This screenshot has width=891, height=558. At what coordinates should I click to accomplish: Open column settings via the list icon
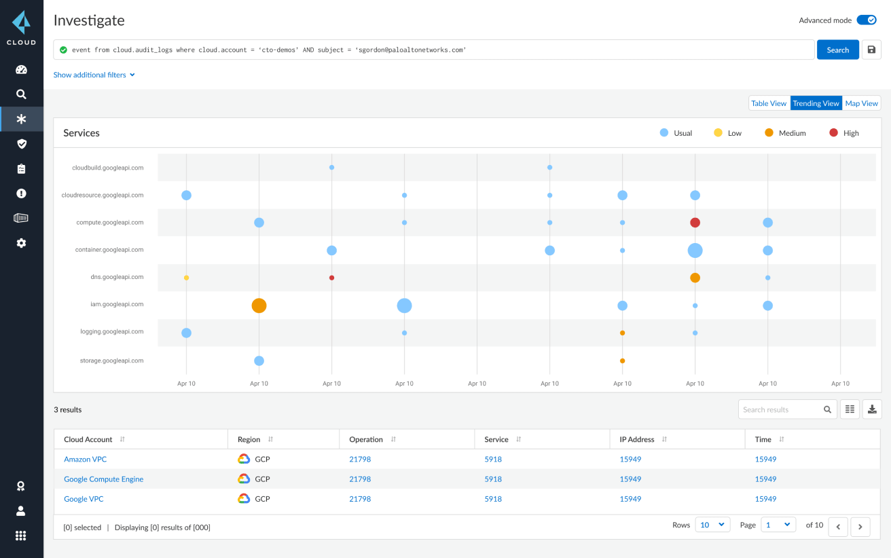[x=850, y=409]
